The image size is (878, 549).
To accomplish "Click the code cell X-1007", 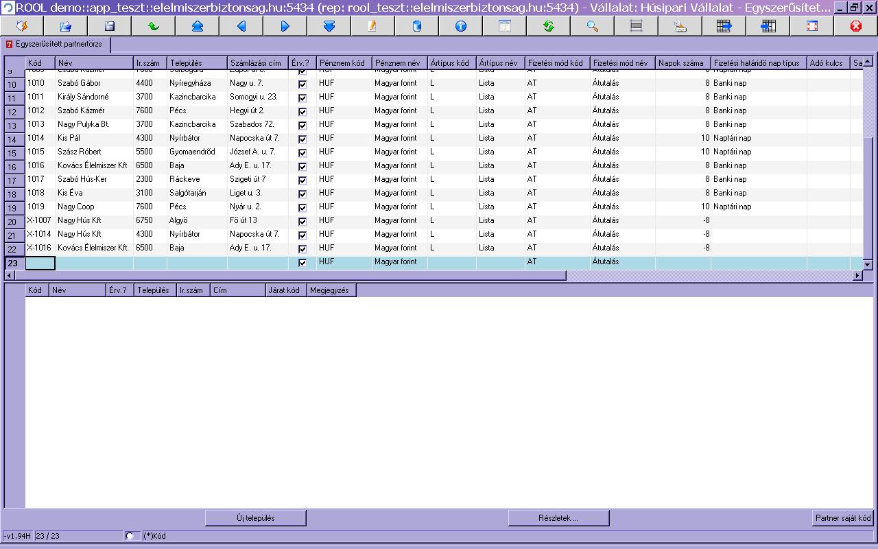I will pyautogui.click(x=40, y=220).
